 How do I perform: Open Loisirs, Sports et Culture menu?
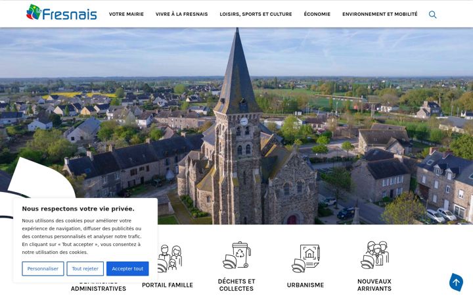tap(256, 14)
